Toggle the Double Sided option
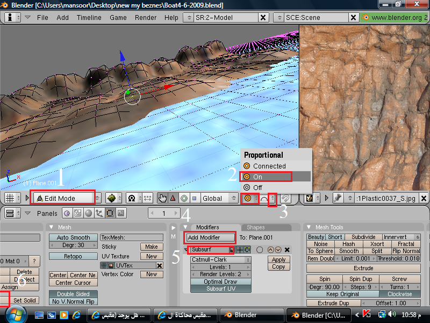 [73, 294]
